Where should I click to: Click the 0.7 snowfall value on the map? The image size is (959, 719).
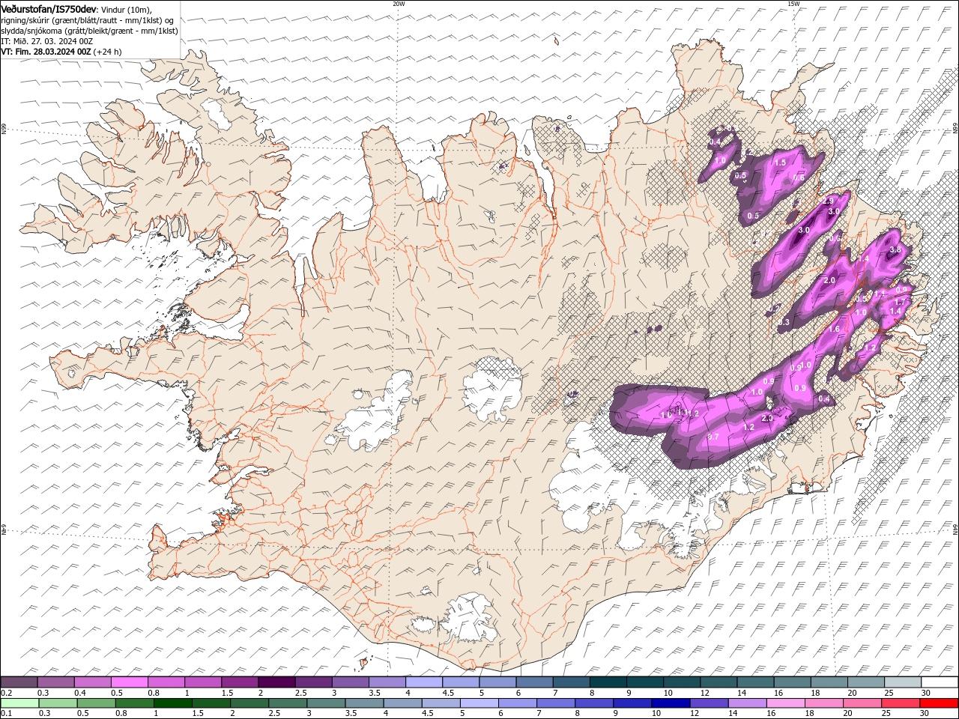(x=713, y=437)
